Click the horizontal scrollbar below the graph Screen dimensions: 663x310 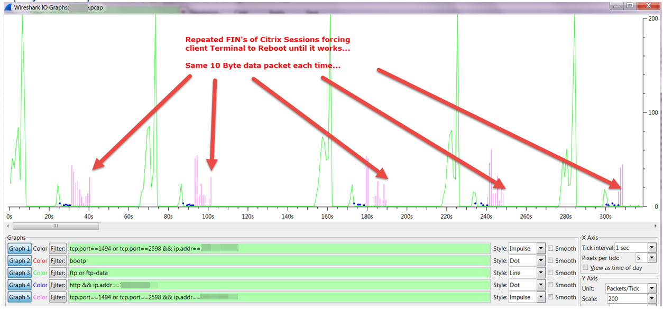click(56, 226)
